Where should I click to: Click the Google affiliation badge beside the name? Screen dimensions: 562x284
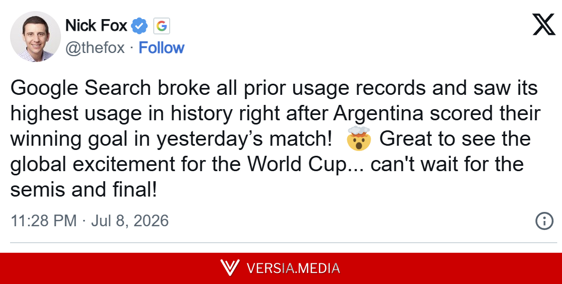[x=162, y=26]
